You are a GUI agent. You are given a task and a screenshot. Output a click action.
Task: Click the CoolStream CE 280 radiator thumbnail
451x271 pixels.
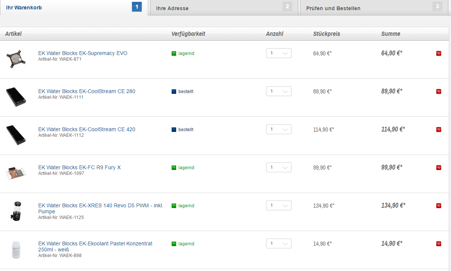tap(16, 97)
